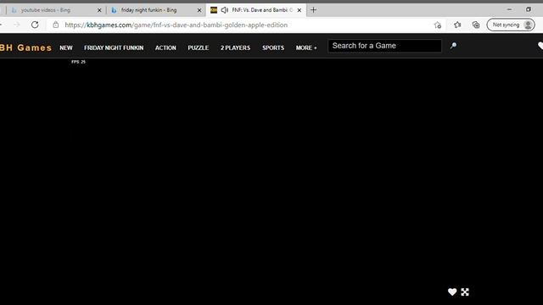Screen dimensions: 543x305
Task: Open the ACTION games category
Action: point(165,47)
